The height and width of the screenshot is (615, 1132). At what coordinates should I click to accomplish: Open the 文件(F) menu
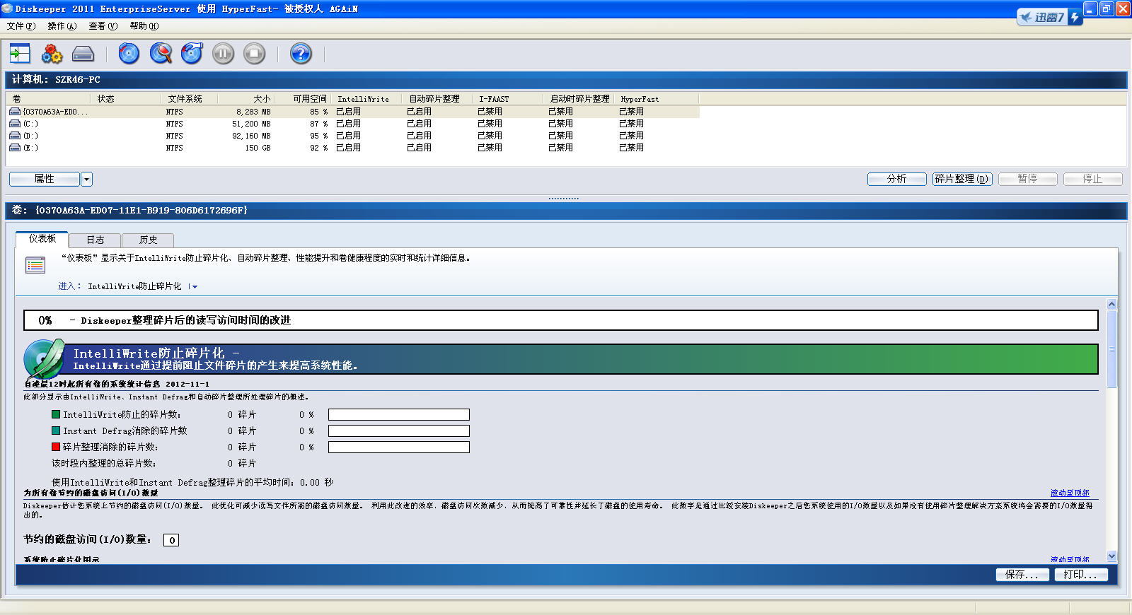[21, 26]
